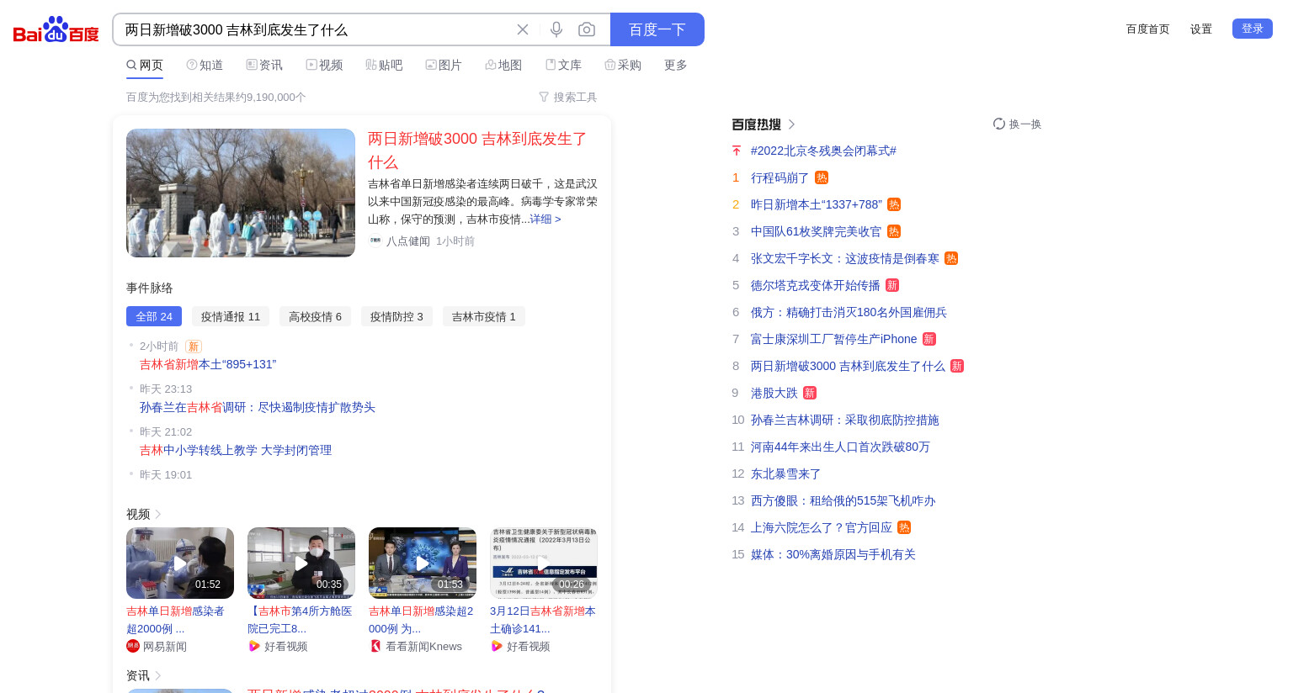
Task: Switch to the 地图 tab
Action: (x=503, y=65)
